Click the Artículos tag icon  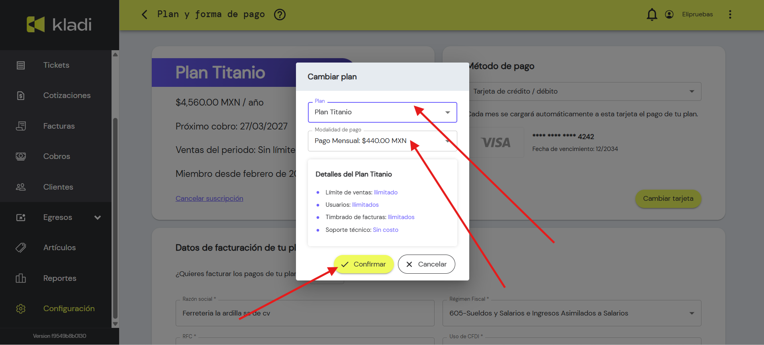[21, 248]
